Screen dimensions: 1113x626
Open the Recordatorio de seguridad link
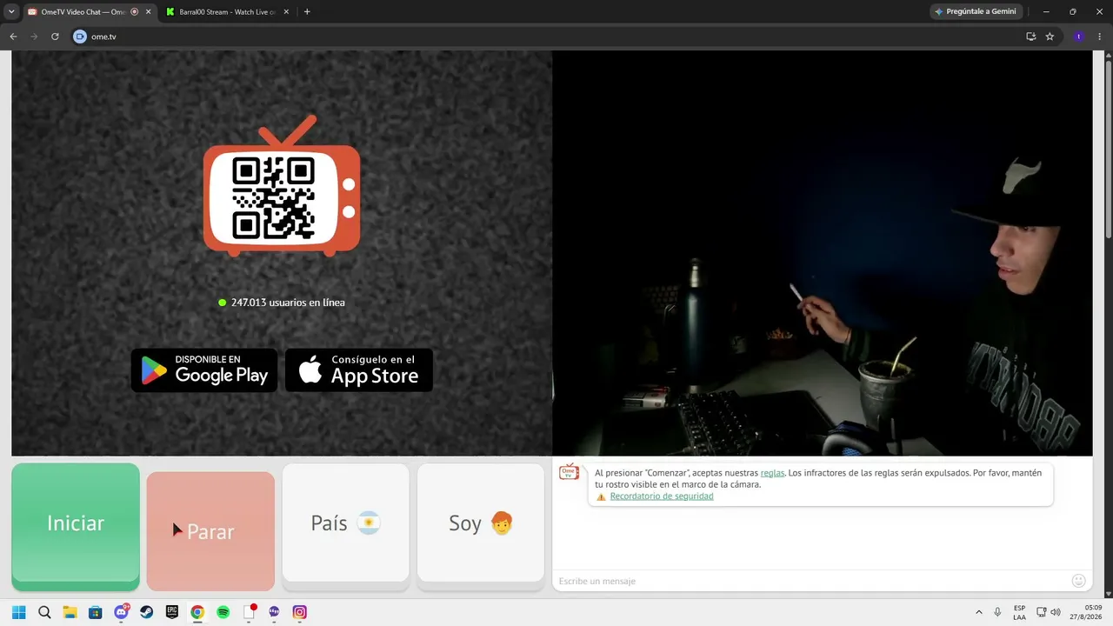click(x=662, y=496)
